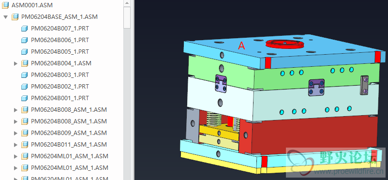Select PM06204B005_1.PRT in model tree
This screenshot has height=180, width=388.
tap(60, 52)
